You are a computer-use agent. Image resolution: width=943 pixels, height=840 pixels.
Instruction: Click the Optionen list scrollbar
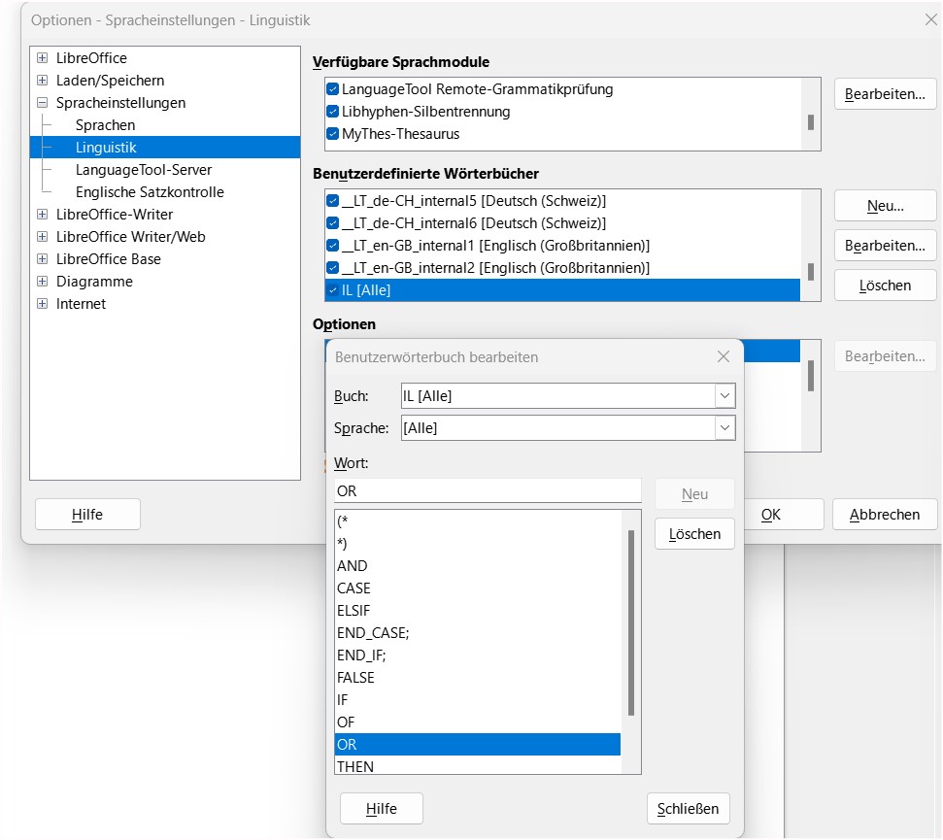[811, 376]
